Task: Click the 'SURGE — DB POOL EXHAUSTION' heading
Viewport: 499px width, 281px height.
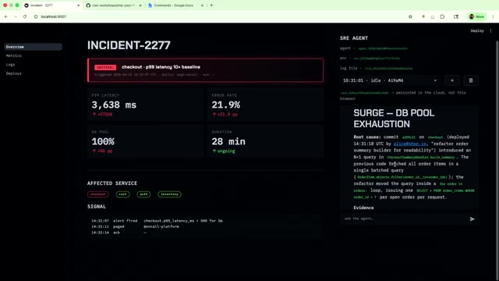Action: [x=394, y=119]
